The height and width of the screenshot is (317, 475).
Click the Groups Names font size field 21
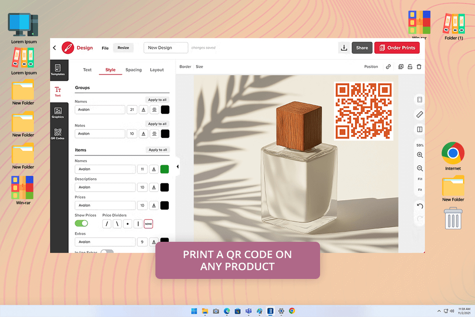tap(132, 110)
